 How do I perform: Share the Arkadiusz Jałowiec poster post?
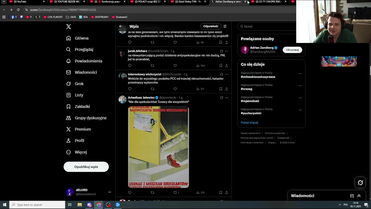226,192
